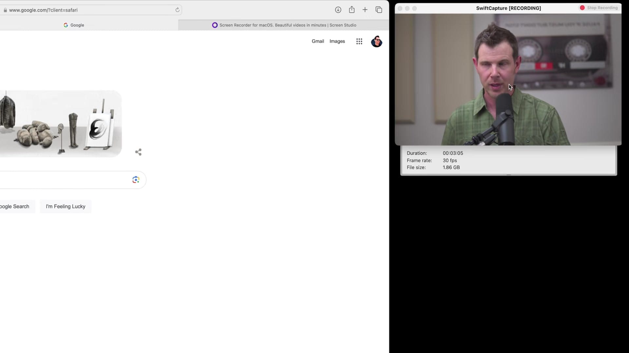Stop the SwiftCapture recording
Image resolution: width=629 pixels, height=353 pixels.
[599, 8]
